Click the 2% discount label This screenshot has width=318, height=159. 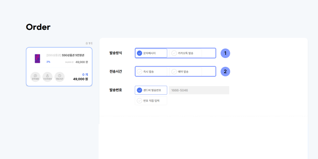click(x=48, y=62)
